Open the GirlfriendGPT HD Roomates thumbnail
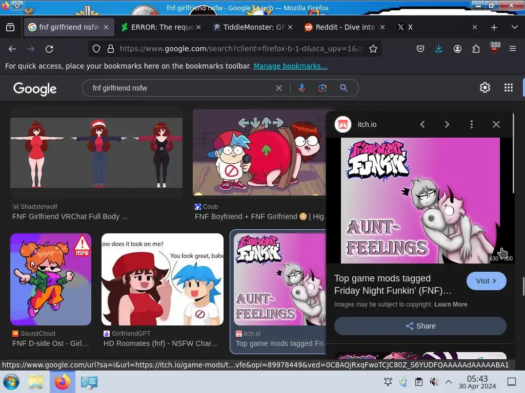525x393 pixels. [x=163, y=279]
